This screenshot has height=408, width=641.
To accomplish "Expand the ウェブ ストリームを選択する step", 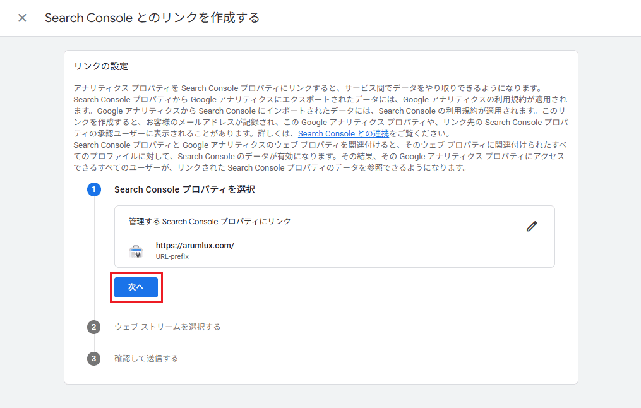I will point(167,327).
